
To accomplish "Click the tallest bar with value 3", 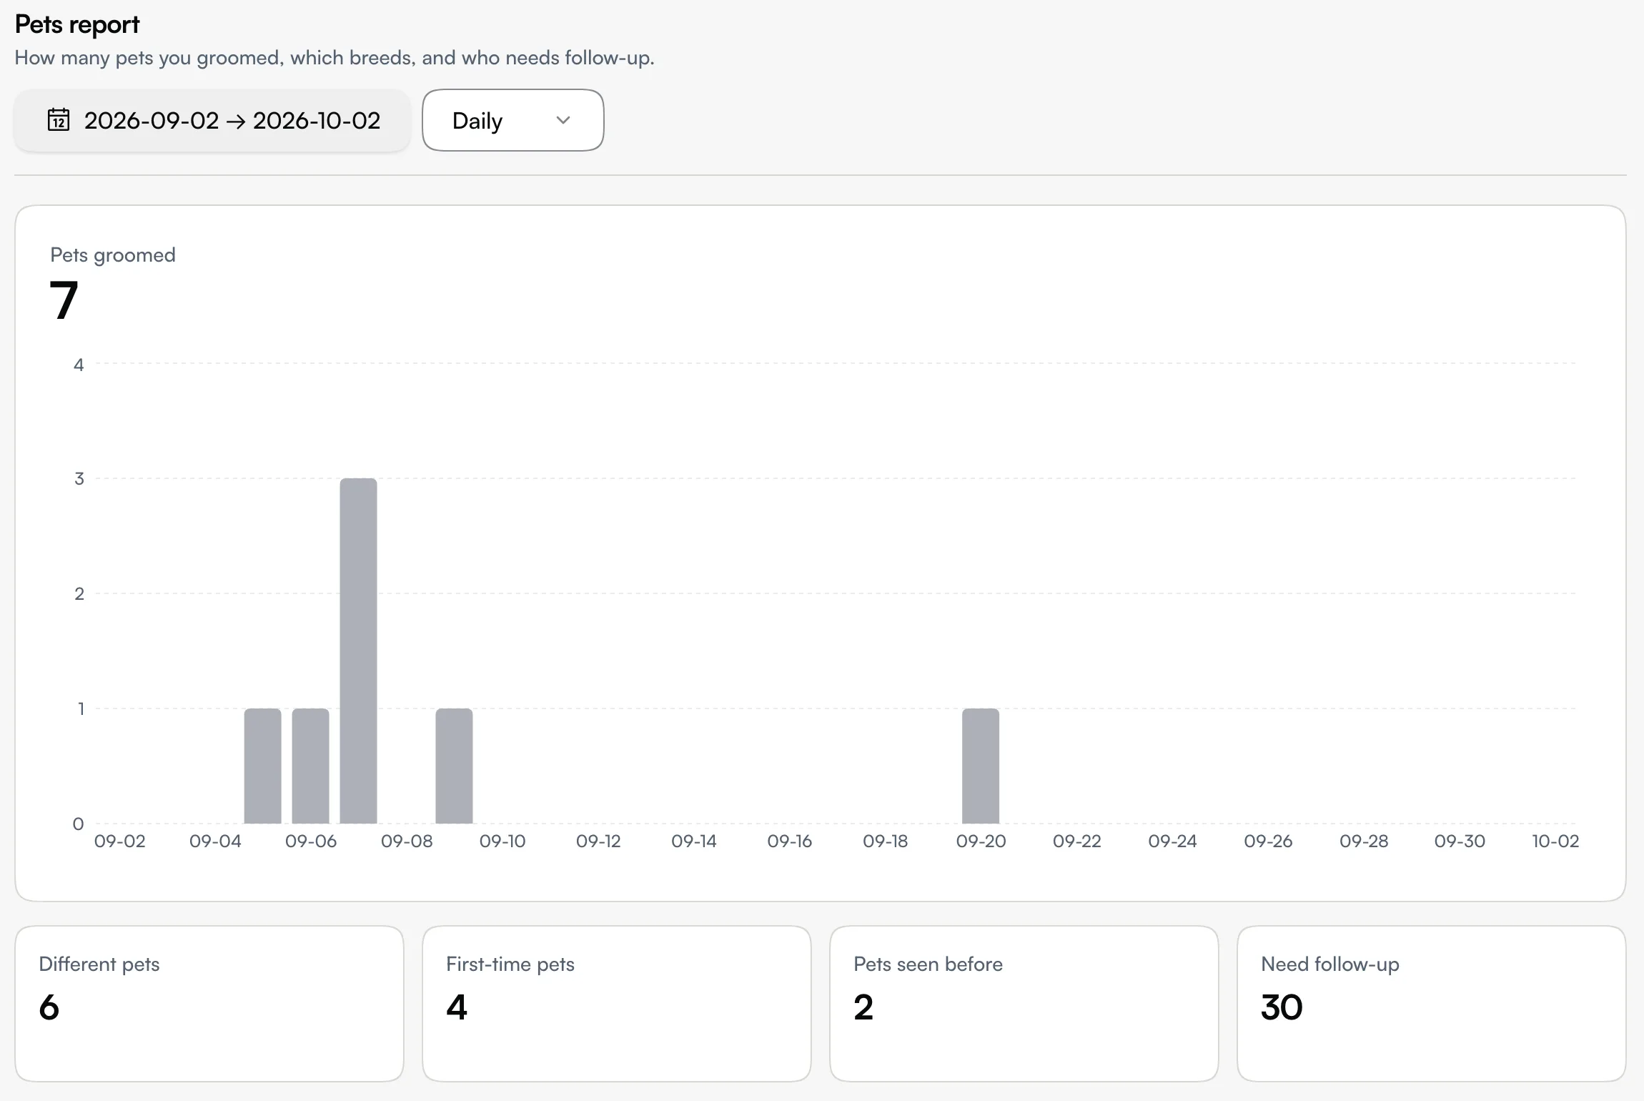I will [x=358, y=651].
